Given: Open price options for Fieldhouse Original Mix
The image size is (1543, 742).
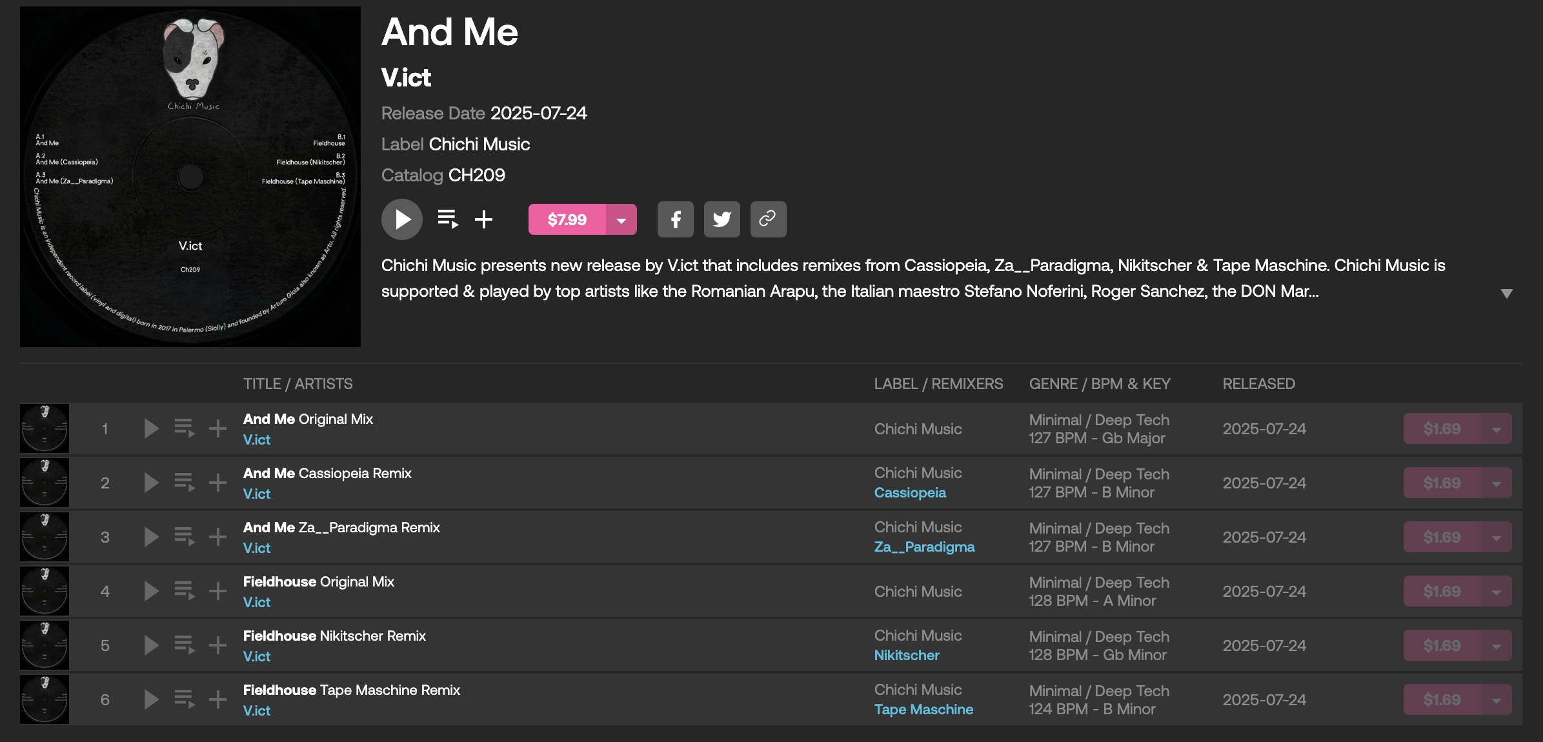Looking at the screenshot, I should 1496,591.
